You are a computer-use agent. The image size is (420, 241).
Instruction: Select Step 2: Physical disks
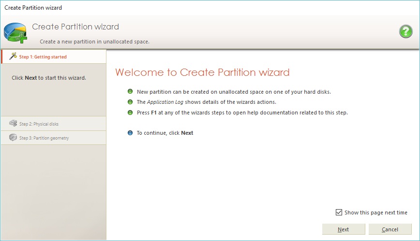(54, 124)
